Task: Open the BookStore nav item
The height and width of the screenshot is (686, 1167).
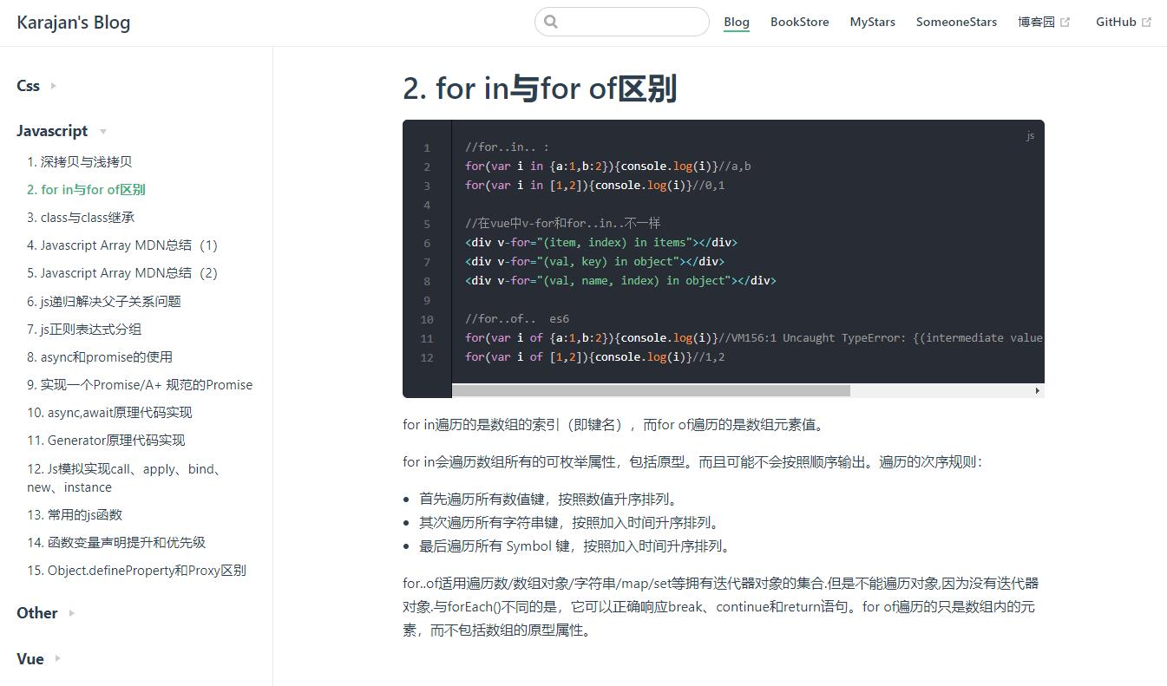Action: pos(799,23)
